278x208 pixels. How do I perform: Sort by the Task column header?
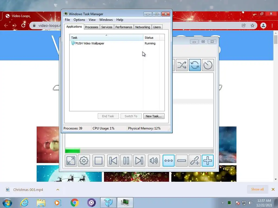pyautogui.click(x=106, y=37)
